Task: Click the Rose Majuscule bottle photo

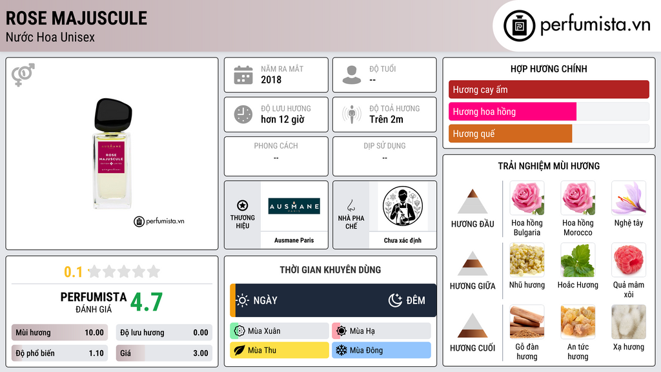Action: (x=112, y=154)
